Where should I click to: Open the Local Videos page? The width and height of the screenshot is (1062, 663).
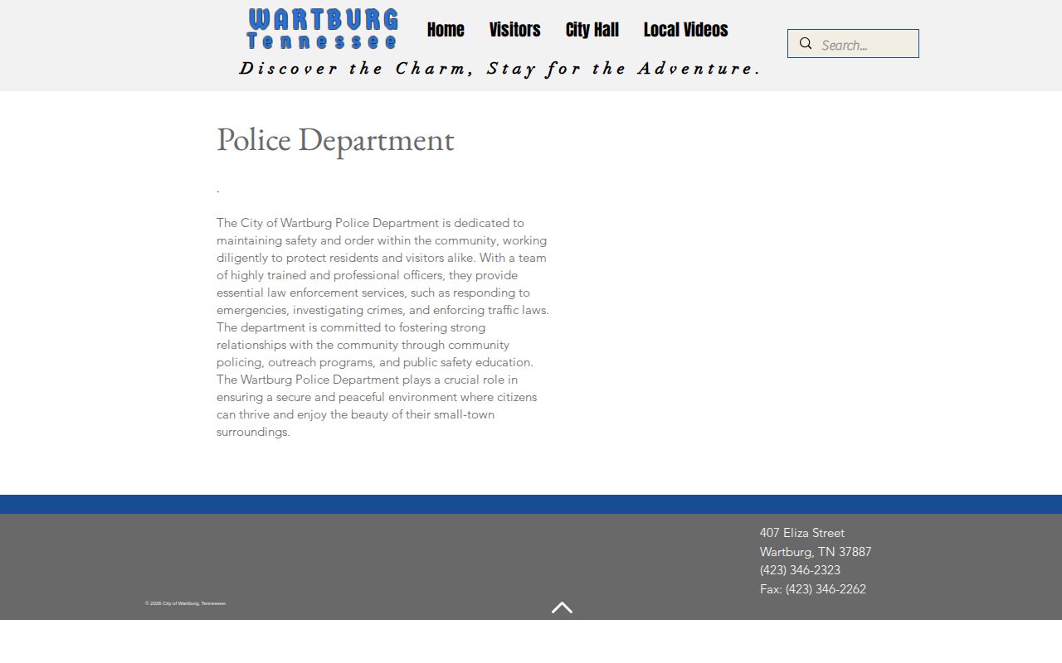pyautogui.click(x=685, y=30)
